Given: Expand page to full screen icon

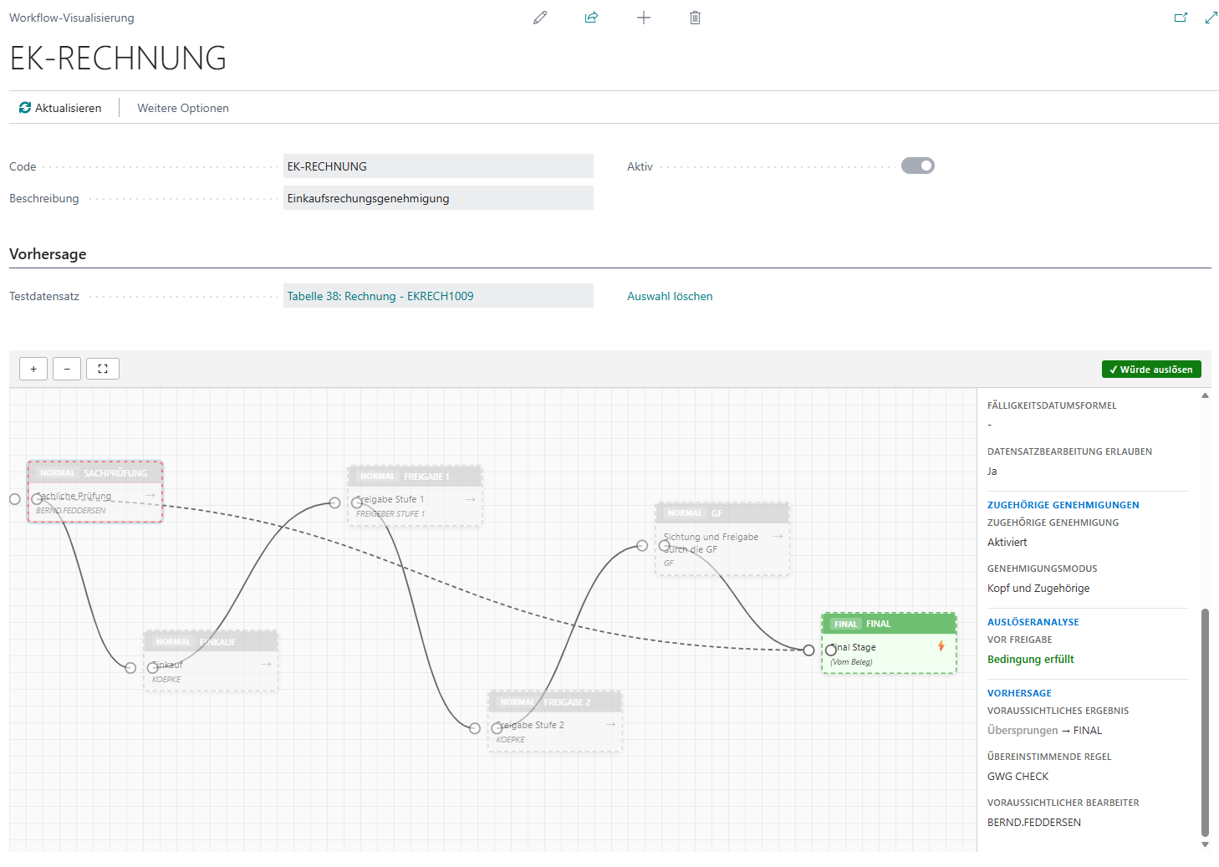Looking at the screenshot, I should (1211, 18).
